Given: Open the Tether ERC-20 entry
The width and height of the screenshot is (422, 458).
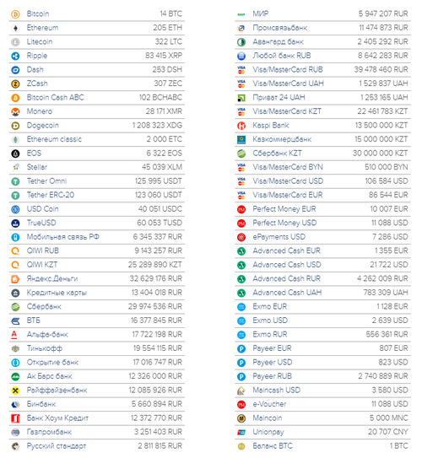Looking at the screenshot, I should (x=97, y=195).
